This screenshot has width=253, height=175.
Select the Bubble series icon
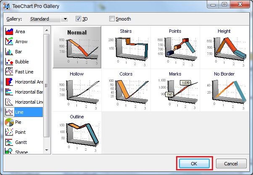tap(9, 62)
